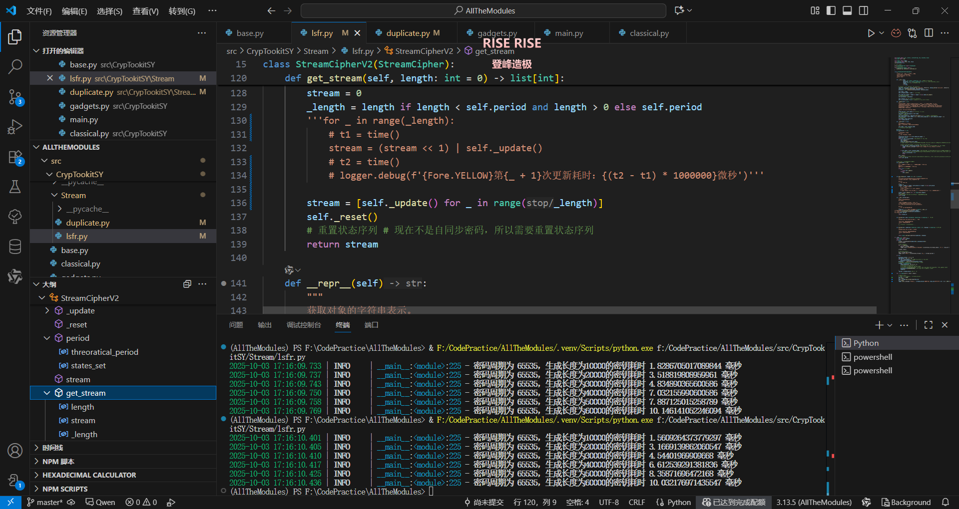The width and height of the screenshot is (959, 509).
Task: Open notifications bell in status bar
Action: tap(946, 502)
